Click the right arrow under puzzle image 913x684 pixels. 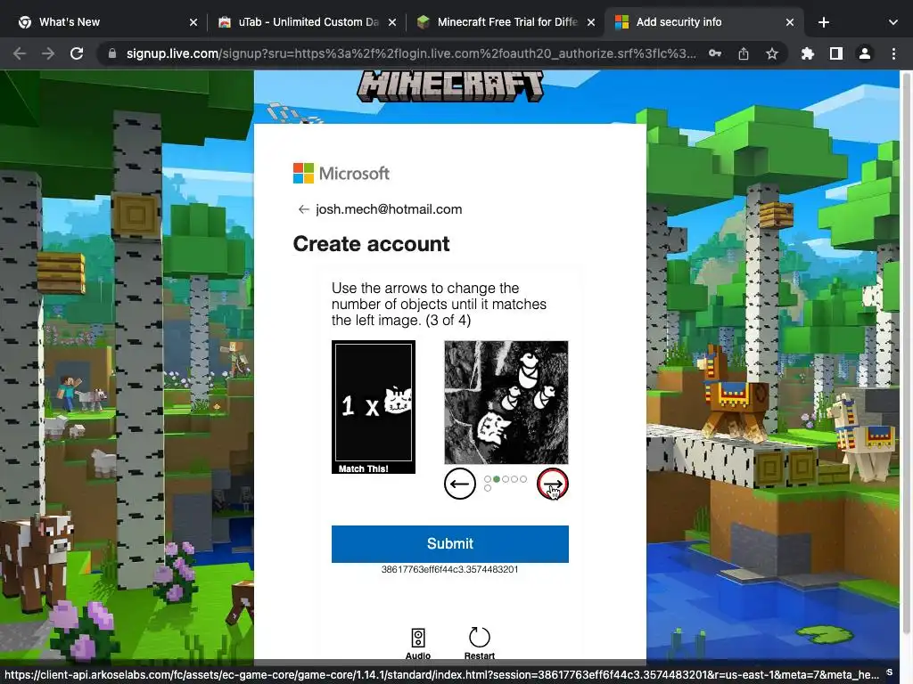[553, 484]
